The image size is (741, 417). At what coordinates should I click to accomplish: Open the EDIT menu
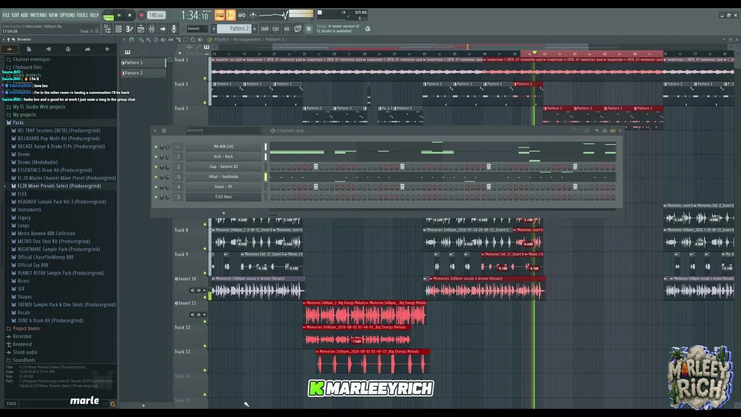click(x=15, y=15)
